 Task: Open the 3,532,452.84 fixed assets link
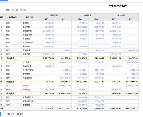point(49,47)
